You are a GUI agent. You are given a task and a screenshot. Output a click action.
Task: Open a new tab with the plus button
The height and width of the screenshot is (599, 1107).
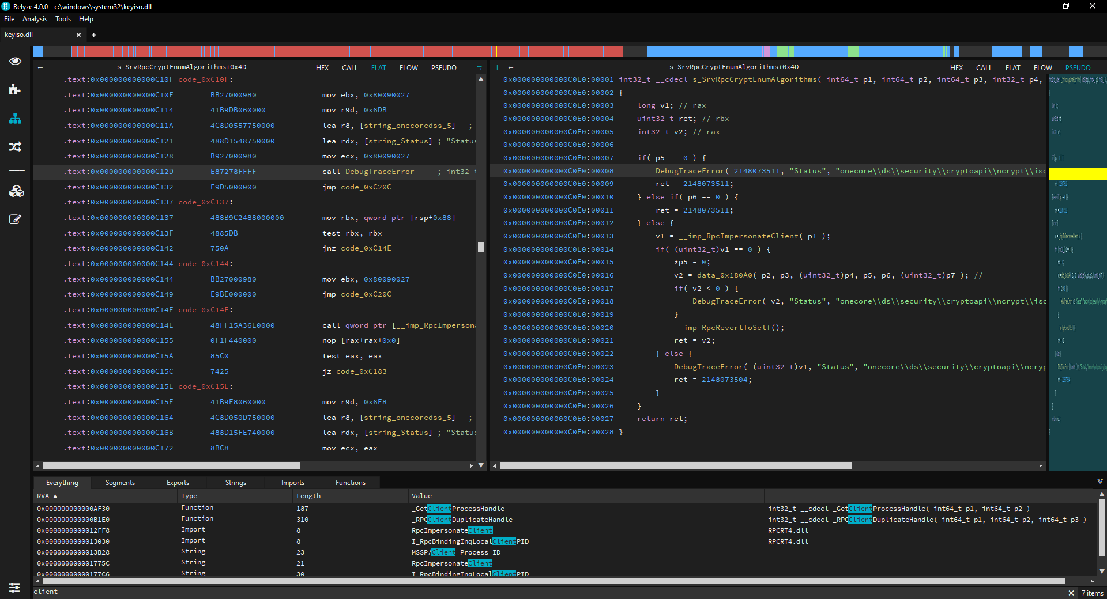[93, 35]
